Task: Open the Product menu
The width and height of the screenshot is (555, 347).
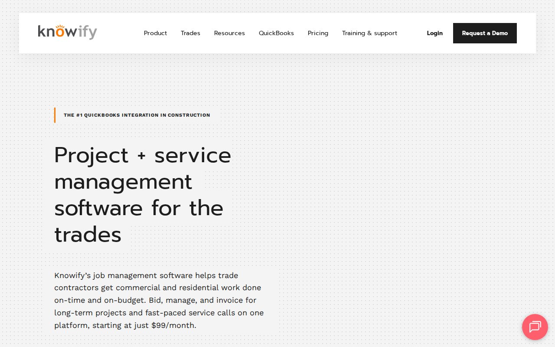Action: click(x=155, y=33)
